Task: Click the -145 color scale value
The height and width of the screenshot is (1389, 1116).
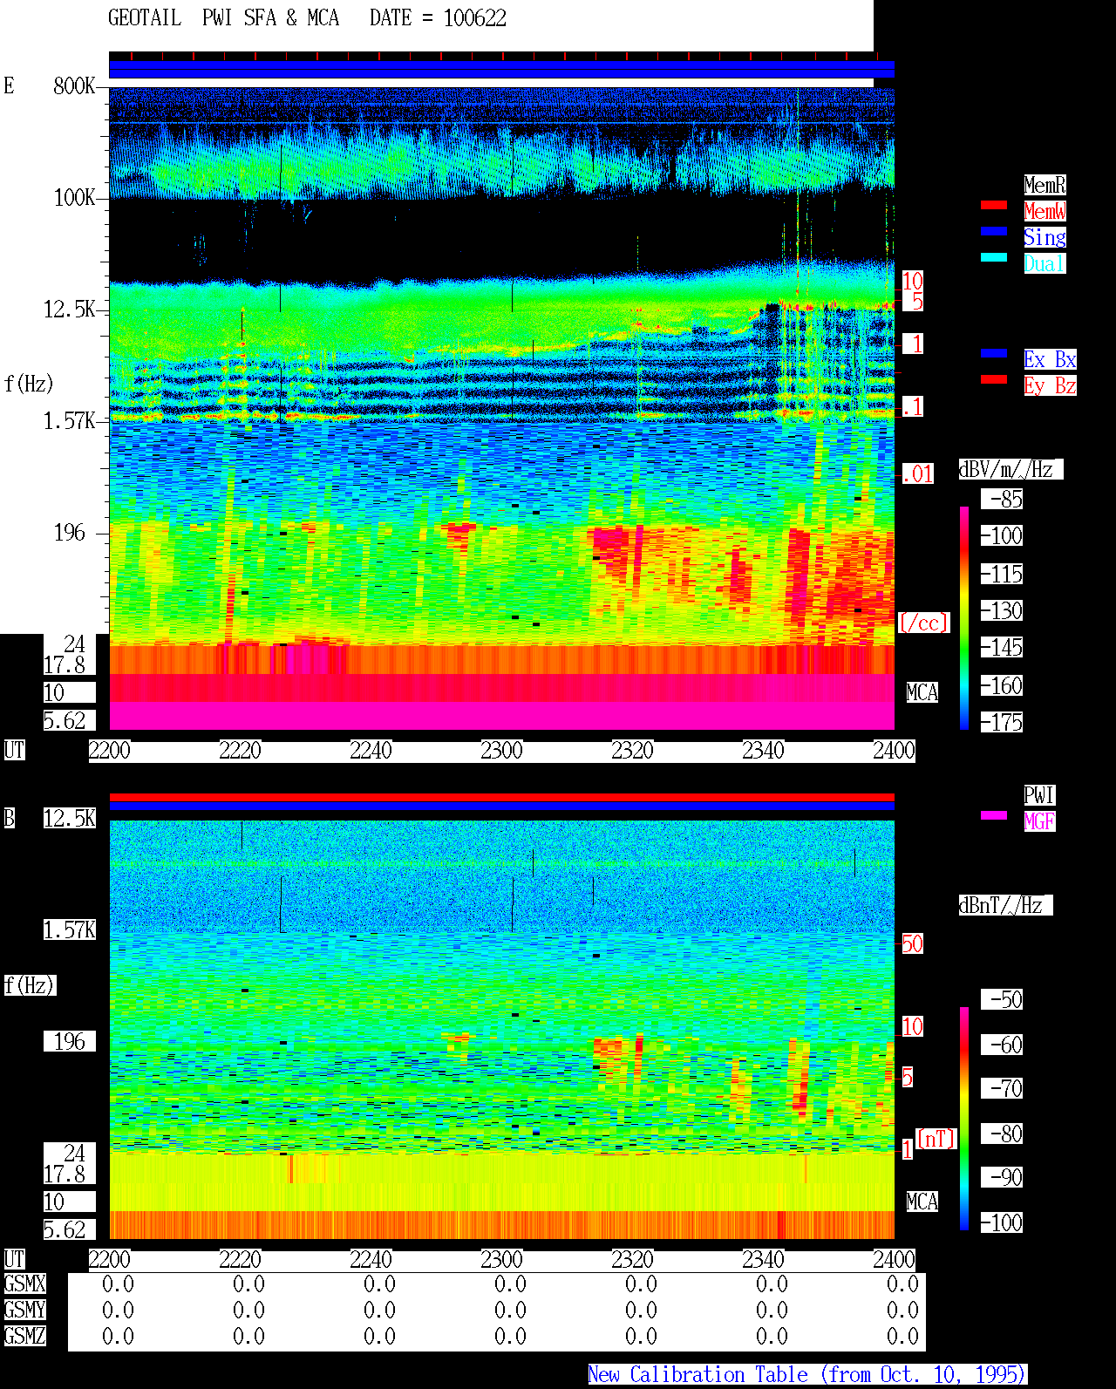Action: coord(1003,647)
